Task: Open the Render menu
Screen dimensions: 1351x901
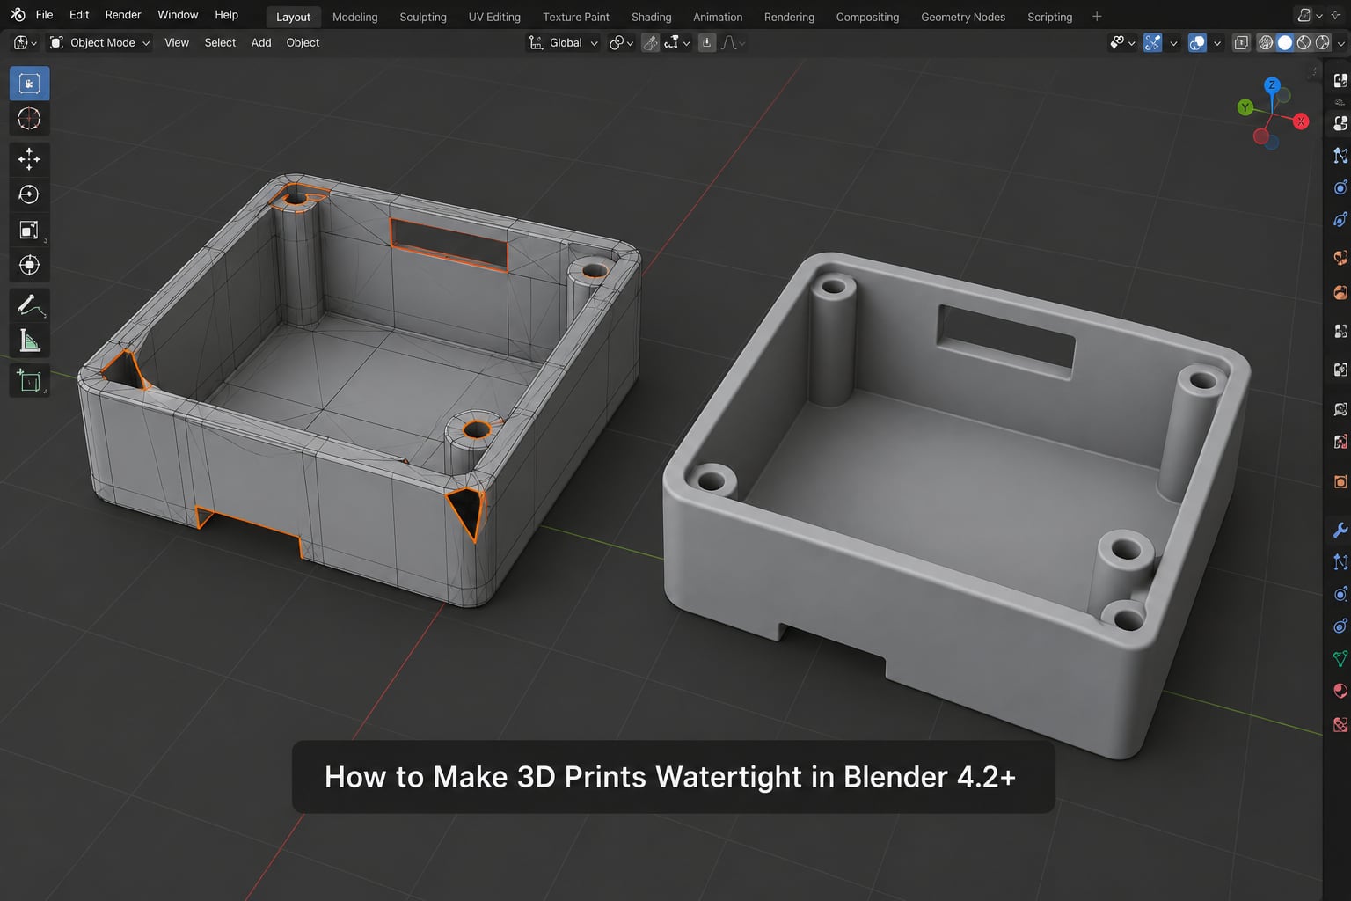Action: click(x=123, y=15)
